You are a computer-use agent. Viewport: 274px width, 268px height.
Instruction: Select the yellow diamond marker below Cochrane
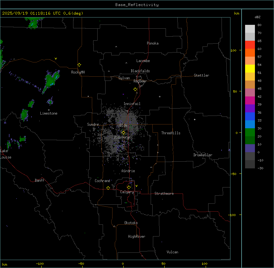click(x=108, y=188)
